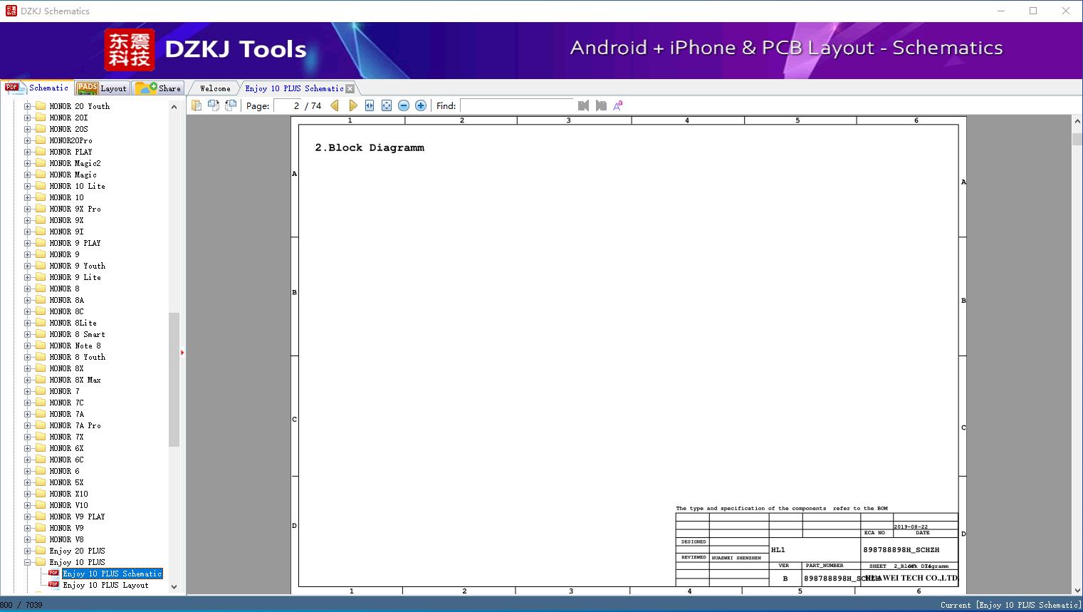The image size is (1083, 612).
Task: Click the tree panel scroll down arrow
Action: (174, 587)
